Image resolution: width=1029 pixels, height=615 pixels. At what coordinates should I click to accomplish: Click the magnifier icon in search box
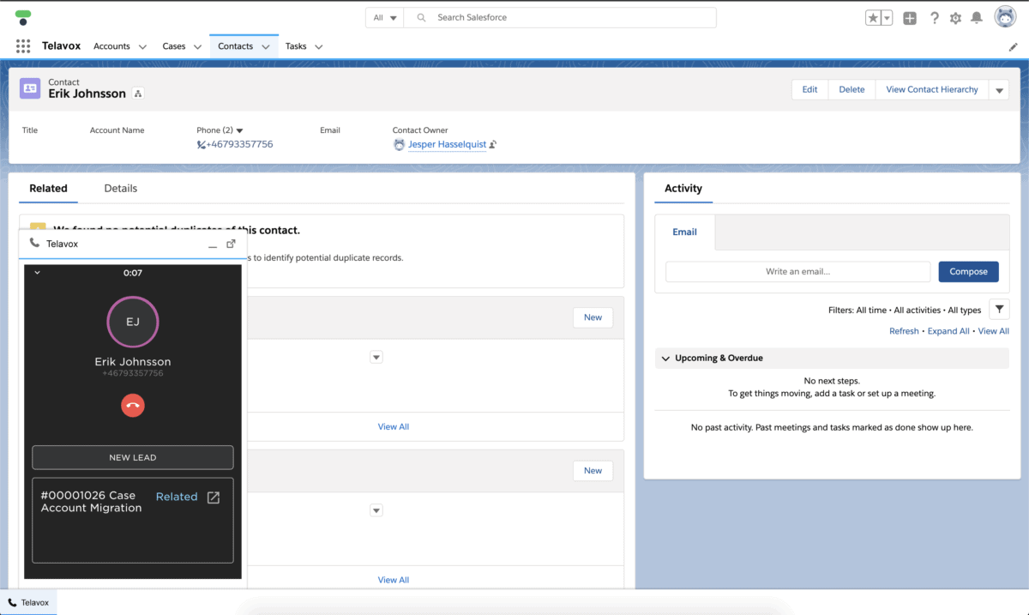pos(421,18)
